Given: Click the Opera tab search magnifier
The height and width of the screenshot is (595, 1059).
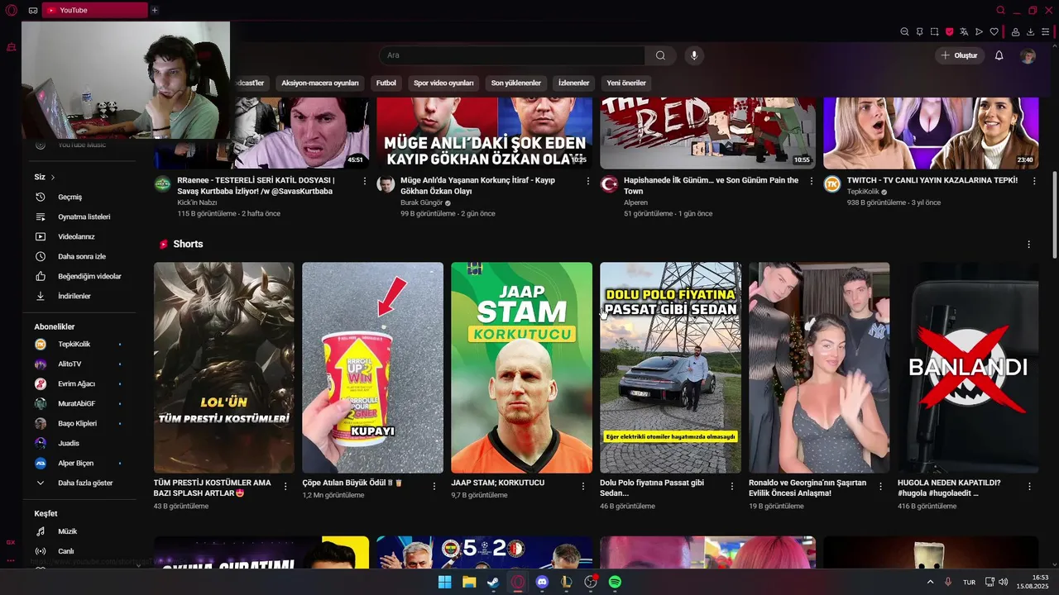Looking at the screenshot, I should 1000,10.
